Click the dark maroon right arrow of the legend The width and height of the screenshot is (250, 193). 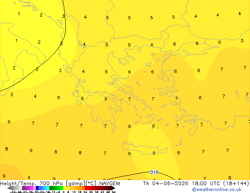114,188
